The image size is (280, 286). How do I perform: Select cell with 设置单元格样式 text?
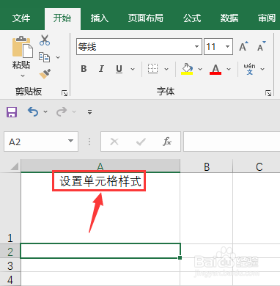[100, 208]
